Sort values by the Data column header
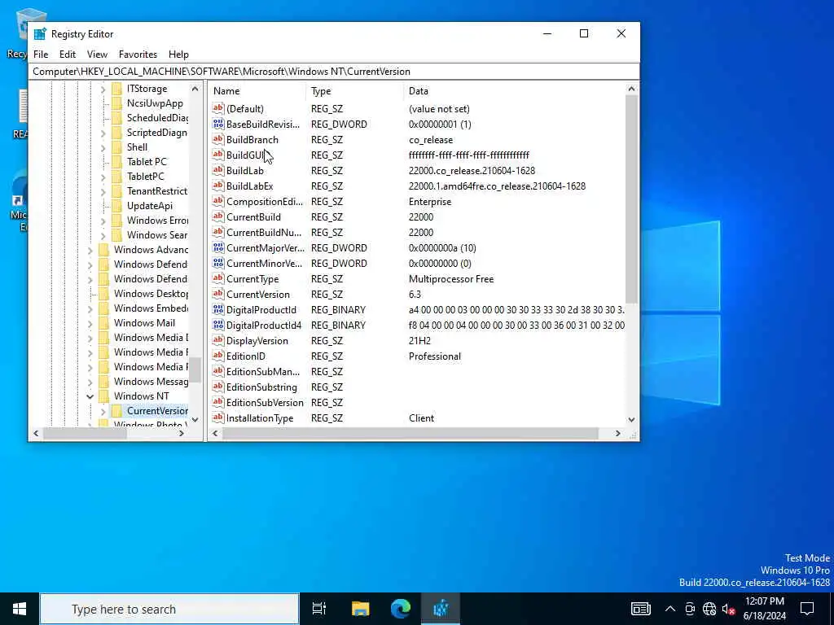The height and width of the screenshot is (625, 834). click(514, 91)
